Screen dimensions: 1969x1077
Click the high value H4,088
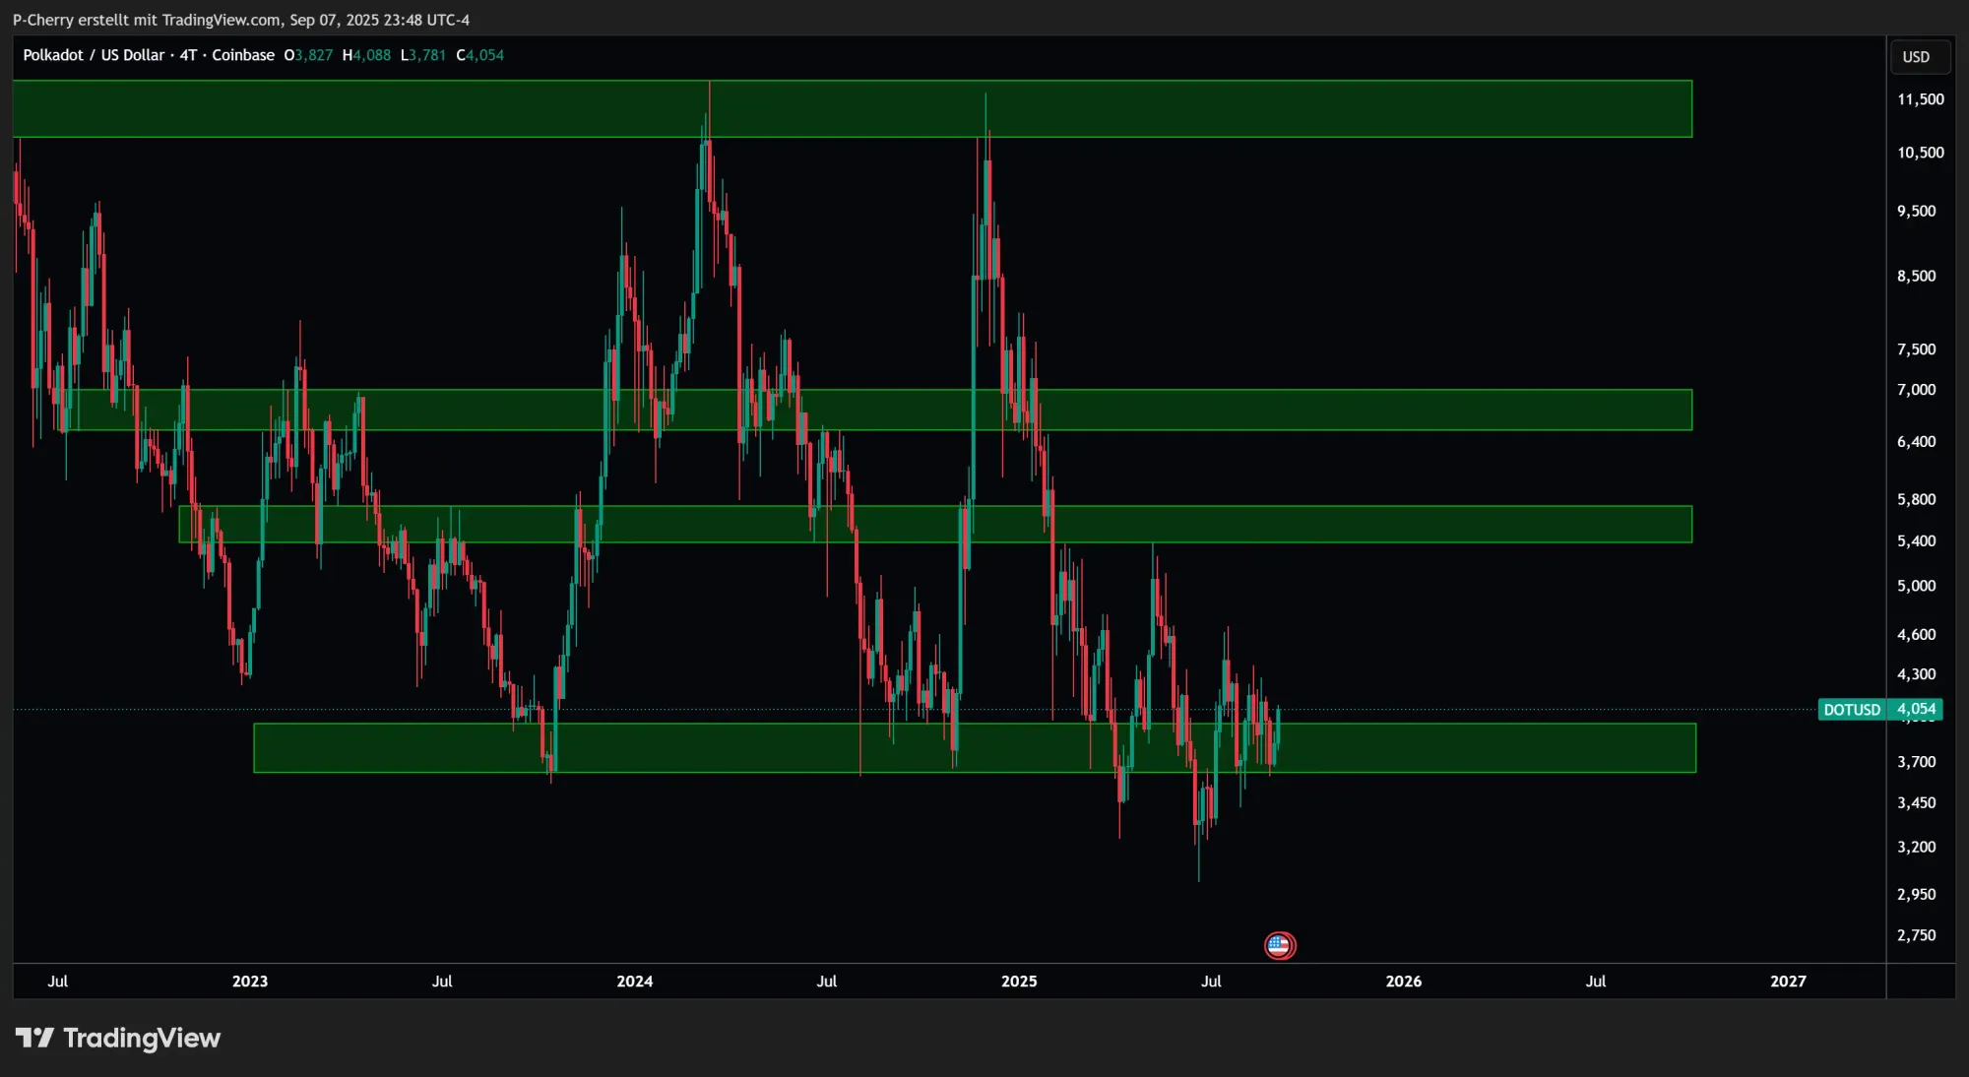[x=366, y=55]
